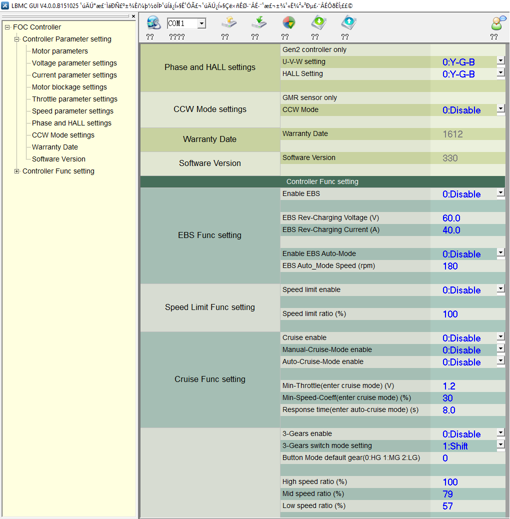Expand the Controller Func setting tree node

pyautogui.click(x=17, y=171)
